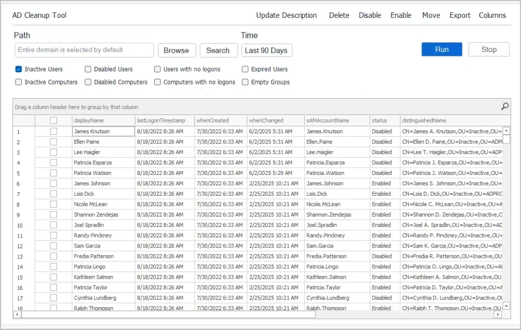Select the checkbox for James Knutson row
This screenshot has width=521, height=330.
point(53,132)
